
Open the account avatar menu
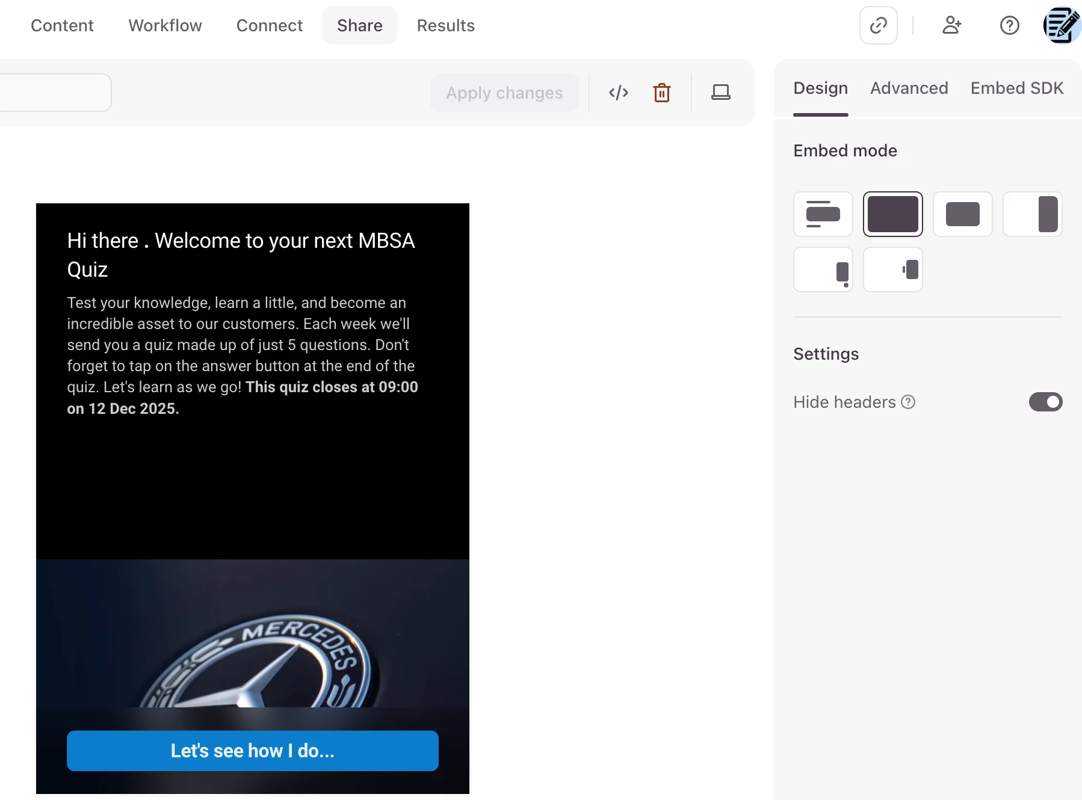coord(1062,25)
